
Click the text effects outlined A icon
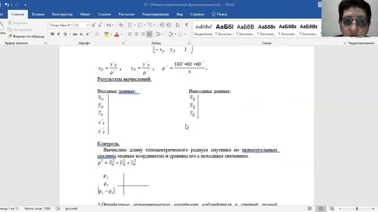click(97, 34)
